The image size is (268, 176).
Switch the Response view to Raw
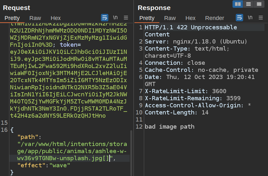point(170,18)
